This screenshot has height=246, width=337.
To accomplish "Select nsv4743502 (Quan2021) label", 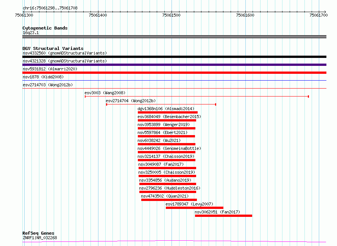I will (165, 196).
